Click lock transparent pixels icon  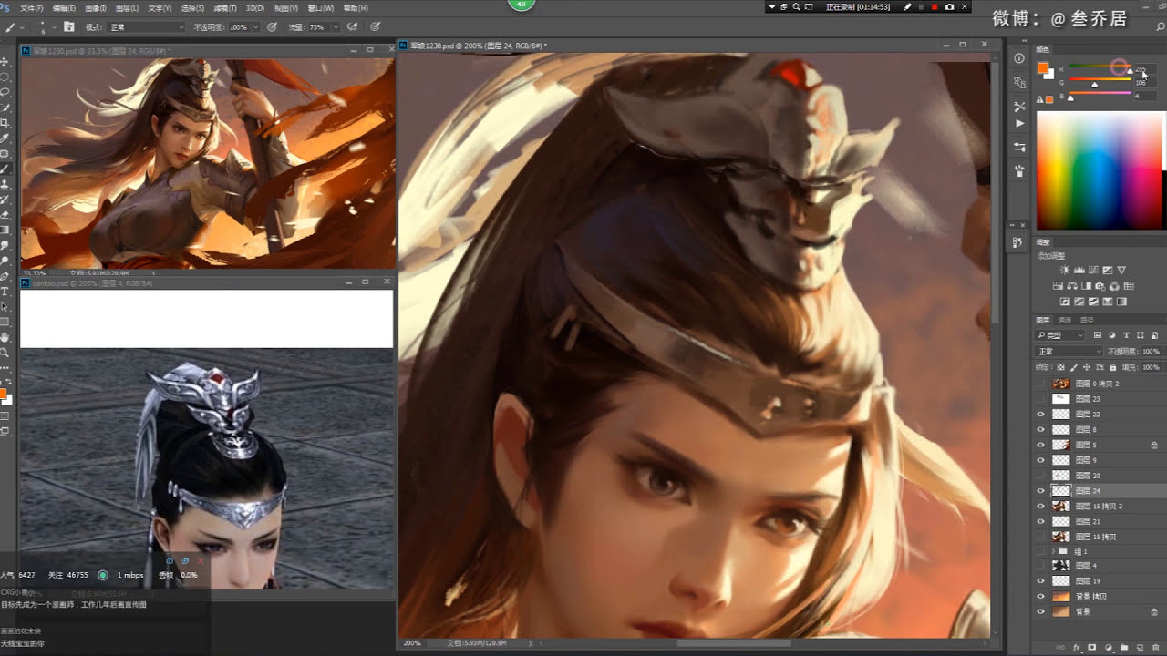tap(1060, 367)
